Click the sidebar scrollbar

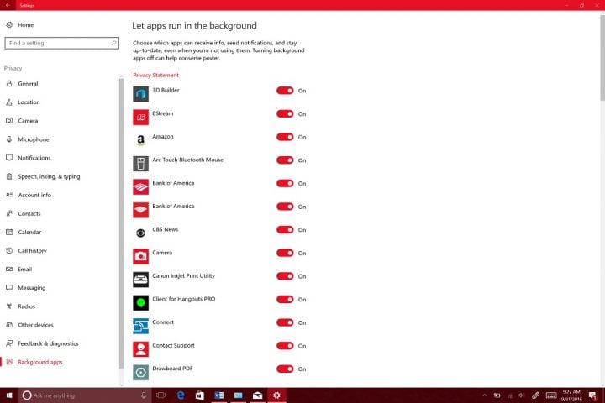[122, 222]
